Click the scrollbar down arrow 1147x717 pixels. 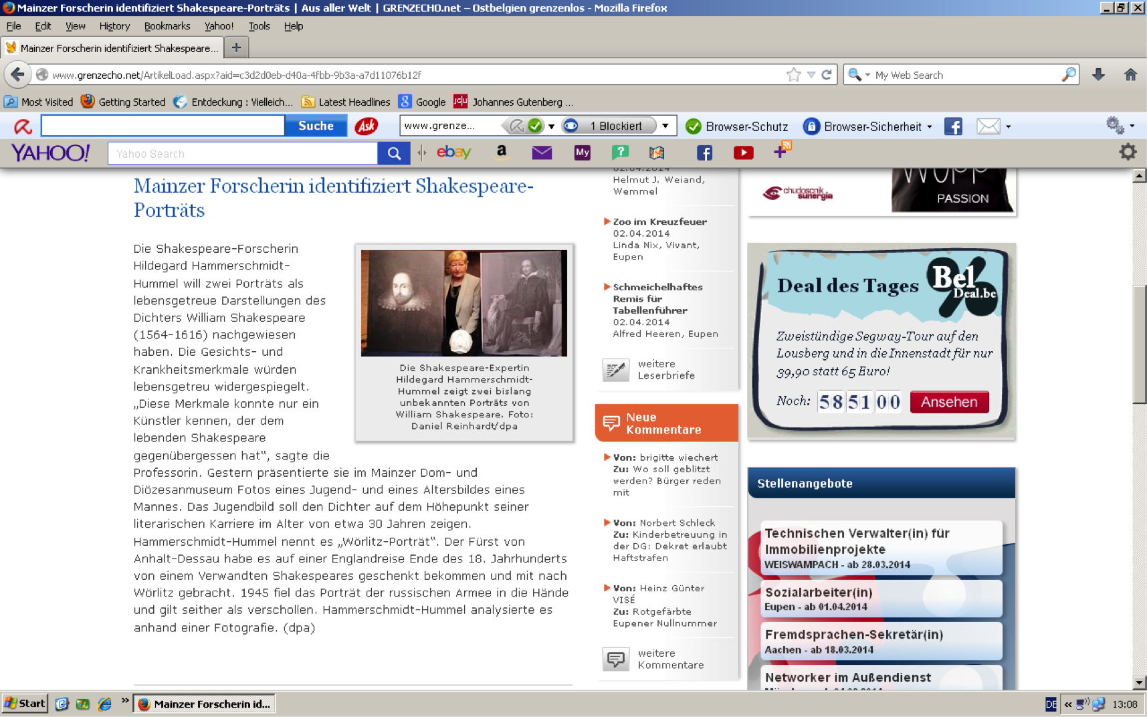[x=1140, y=682]
